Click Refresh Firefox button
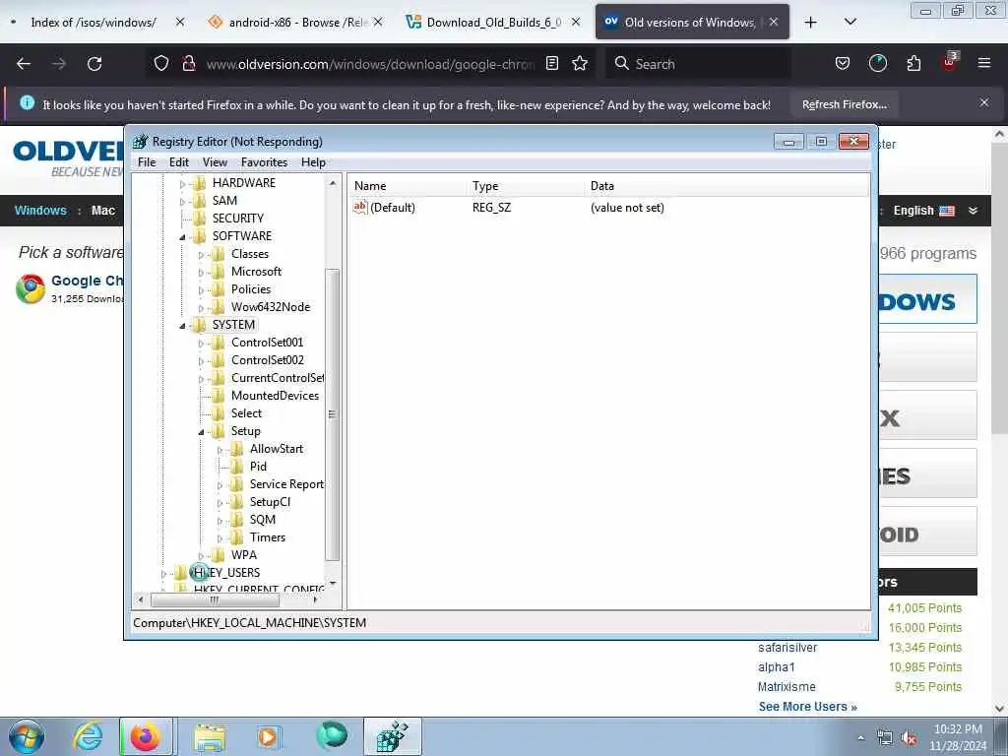 (x=844, y=104)
